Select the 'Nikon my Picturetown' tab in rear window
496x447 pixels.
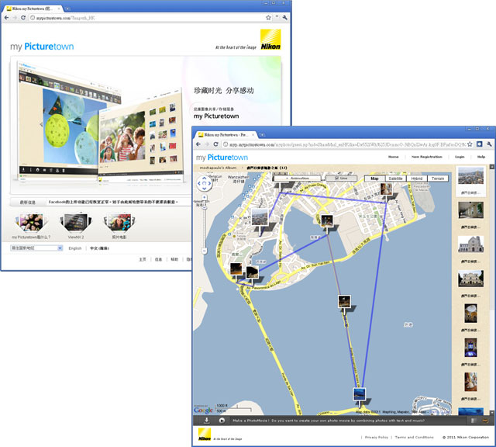click(x=33, y=9)
